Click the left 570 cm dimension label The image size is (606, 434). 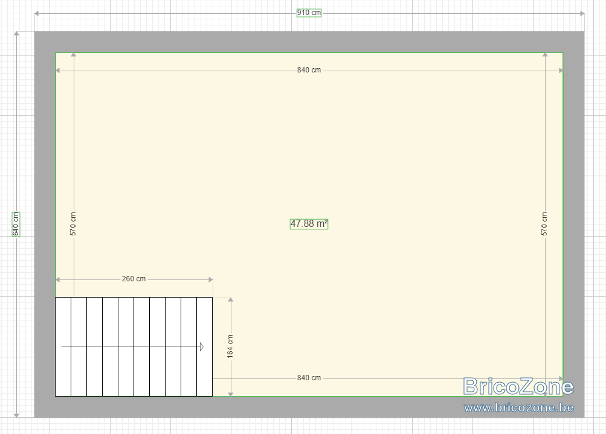(73, 224)
